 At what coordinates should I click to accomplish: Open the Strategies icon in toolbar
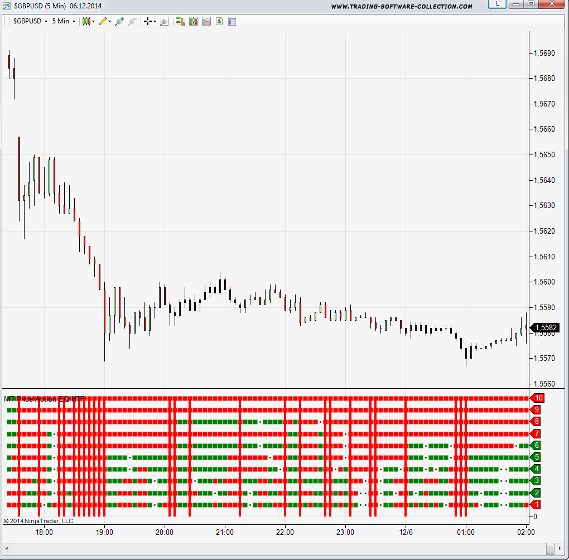tap(194, 21)
